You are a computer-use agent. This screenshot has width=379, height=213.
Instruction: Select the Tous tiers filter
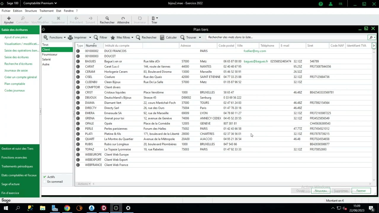pyautogui.click(x=57, y=45)
